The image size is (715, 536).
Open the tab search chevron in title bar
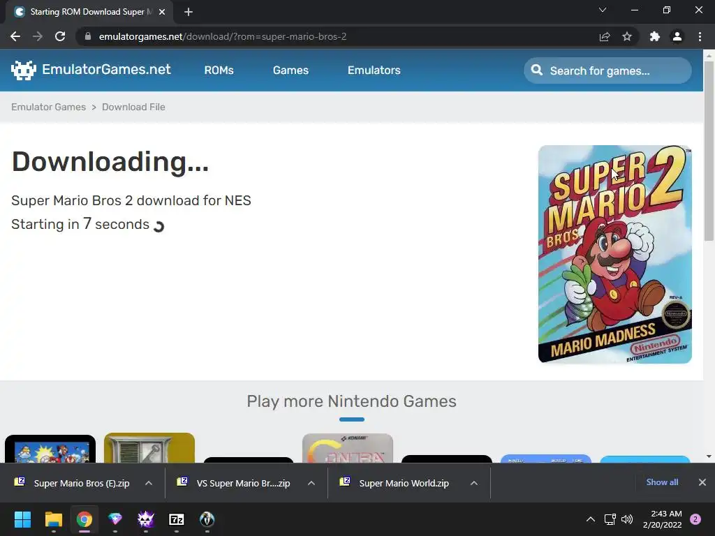point(603,10)
